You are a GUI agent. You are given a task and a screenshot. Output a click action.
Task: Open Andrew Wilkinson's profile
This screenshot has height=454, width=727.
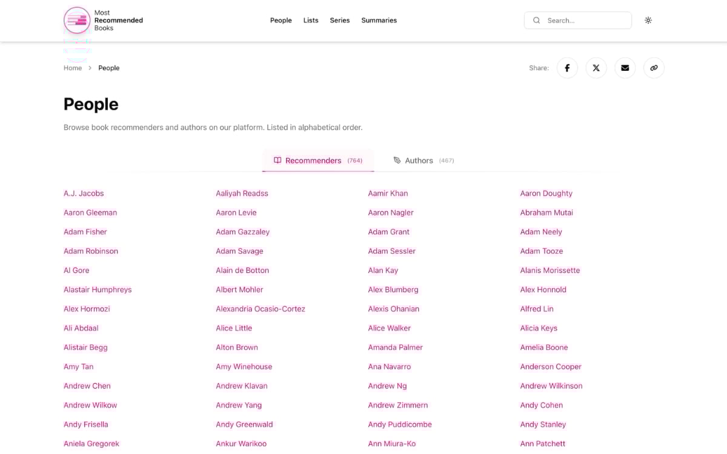[x=551, y=386]
